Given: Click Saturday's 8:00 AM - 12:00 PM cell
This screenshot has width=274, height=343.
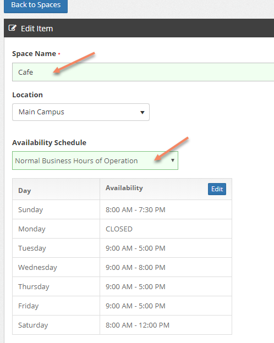Looking at the screenshot, I should coord(166,325).
